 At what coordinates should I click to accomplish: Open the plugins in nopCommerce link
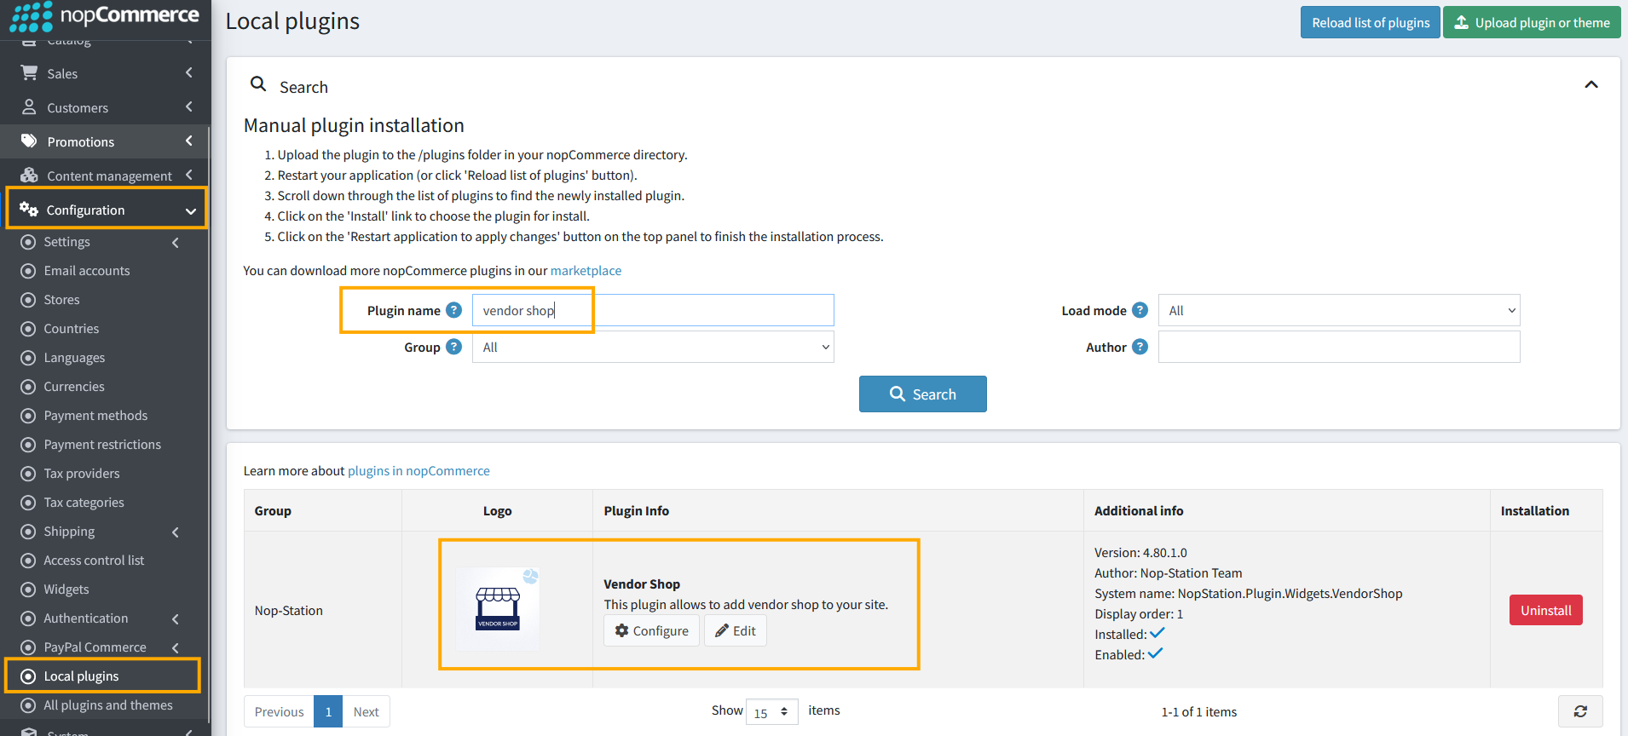point(419,470)
